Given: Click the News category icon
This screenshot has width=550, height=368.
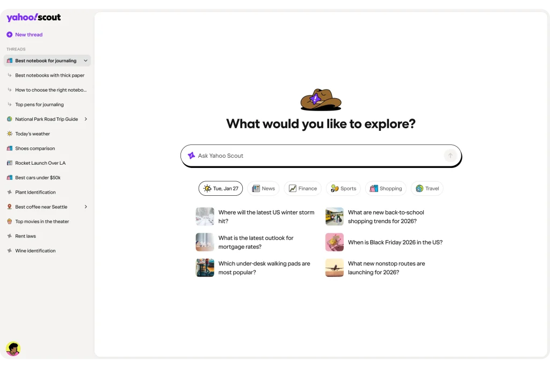Looking at the screenshot, I should tap(256, 188).
